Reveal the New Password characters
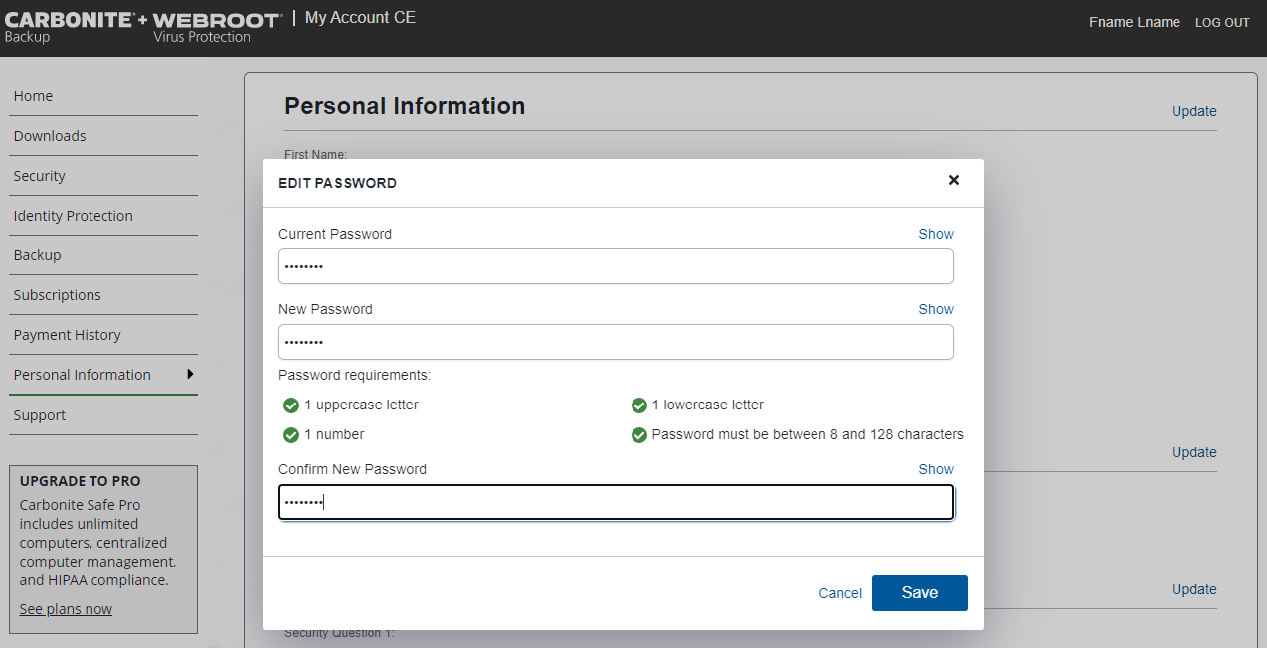Image resolution: width=1267 pixels, height=648 pixels. pos(935,310)
